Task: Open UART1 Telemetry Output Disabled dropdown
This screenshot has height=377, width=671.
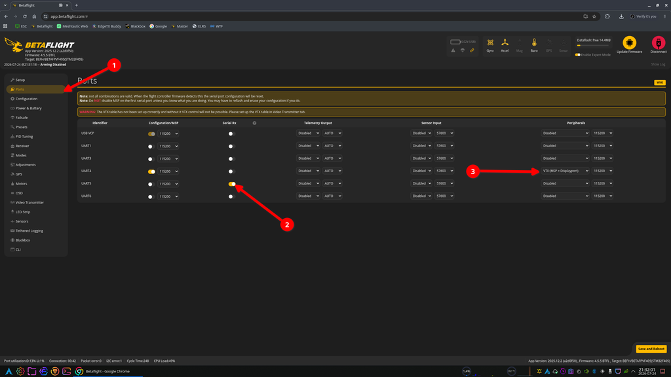Action: coord(308,146)
